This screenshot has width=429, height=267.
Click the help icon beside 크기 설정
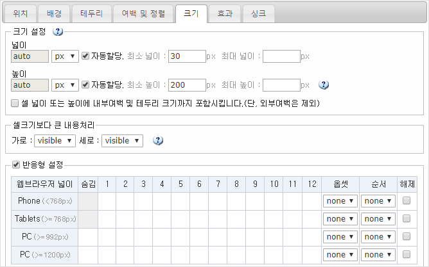point(58,31)
